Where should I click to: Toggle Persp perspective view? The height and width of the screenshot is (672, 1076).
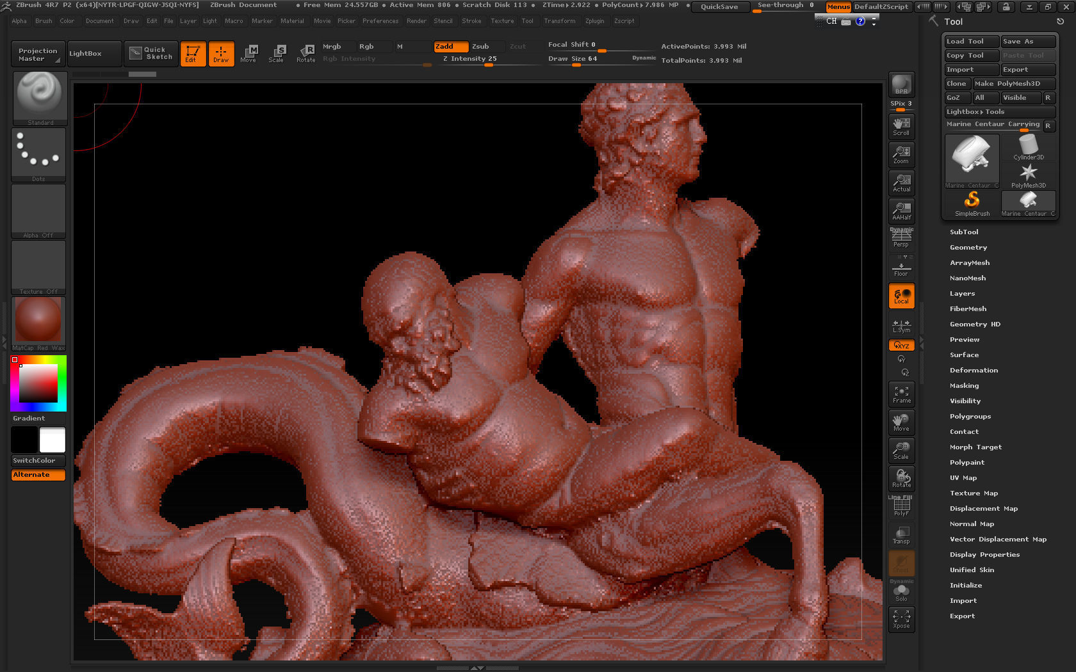tap(901, 238)
